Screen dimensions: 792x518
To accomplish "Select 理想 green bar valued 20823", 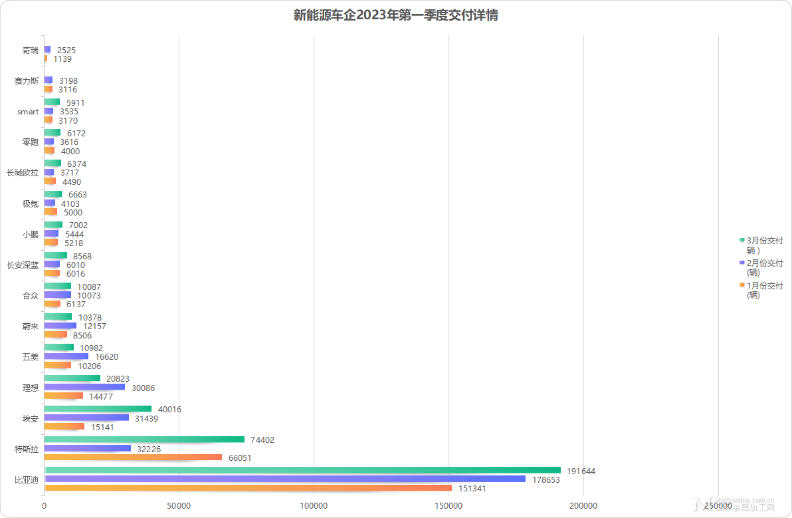I will [x=72, y=378].
